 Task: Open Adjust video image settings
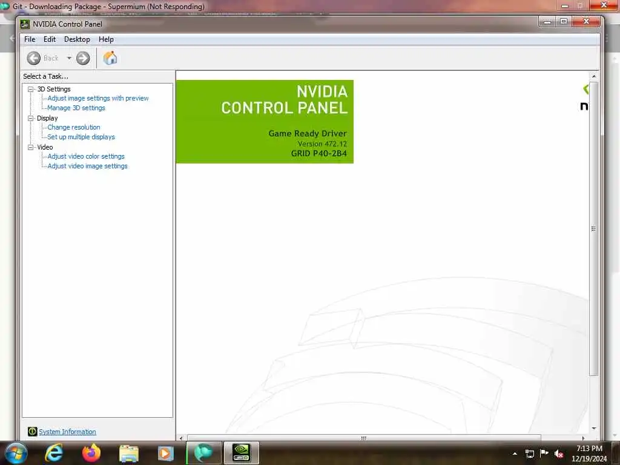pos(87,166)
